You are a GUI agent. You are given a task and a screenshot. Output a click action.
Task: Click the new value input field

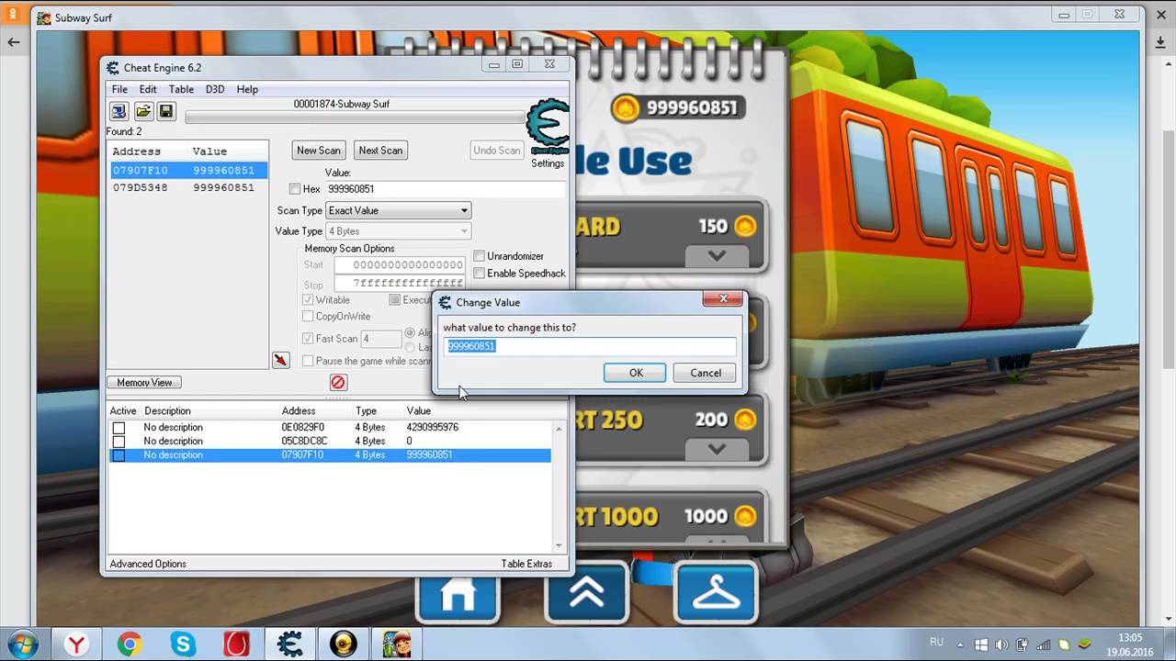591,346
